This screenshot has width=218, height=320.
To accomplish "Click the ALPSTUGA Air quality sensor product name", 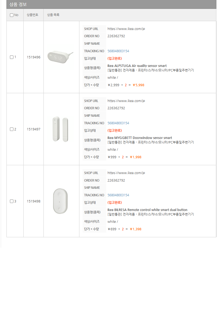I will click(x=137, y=66).
